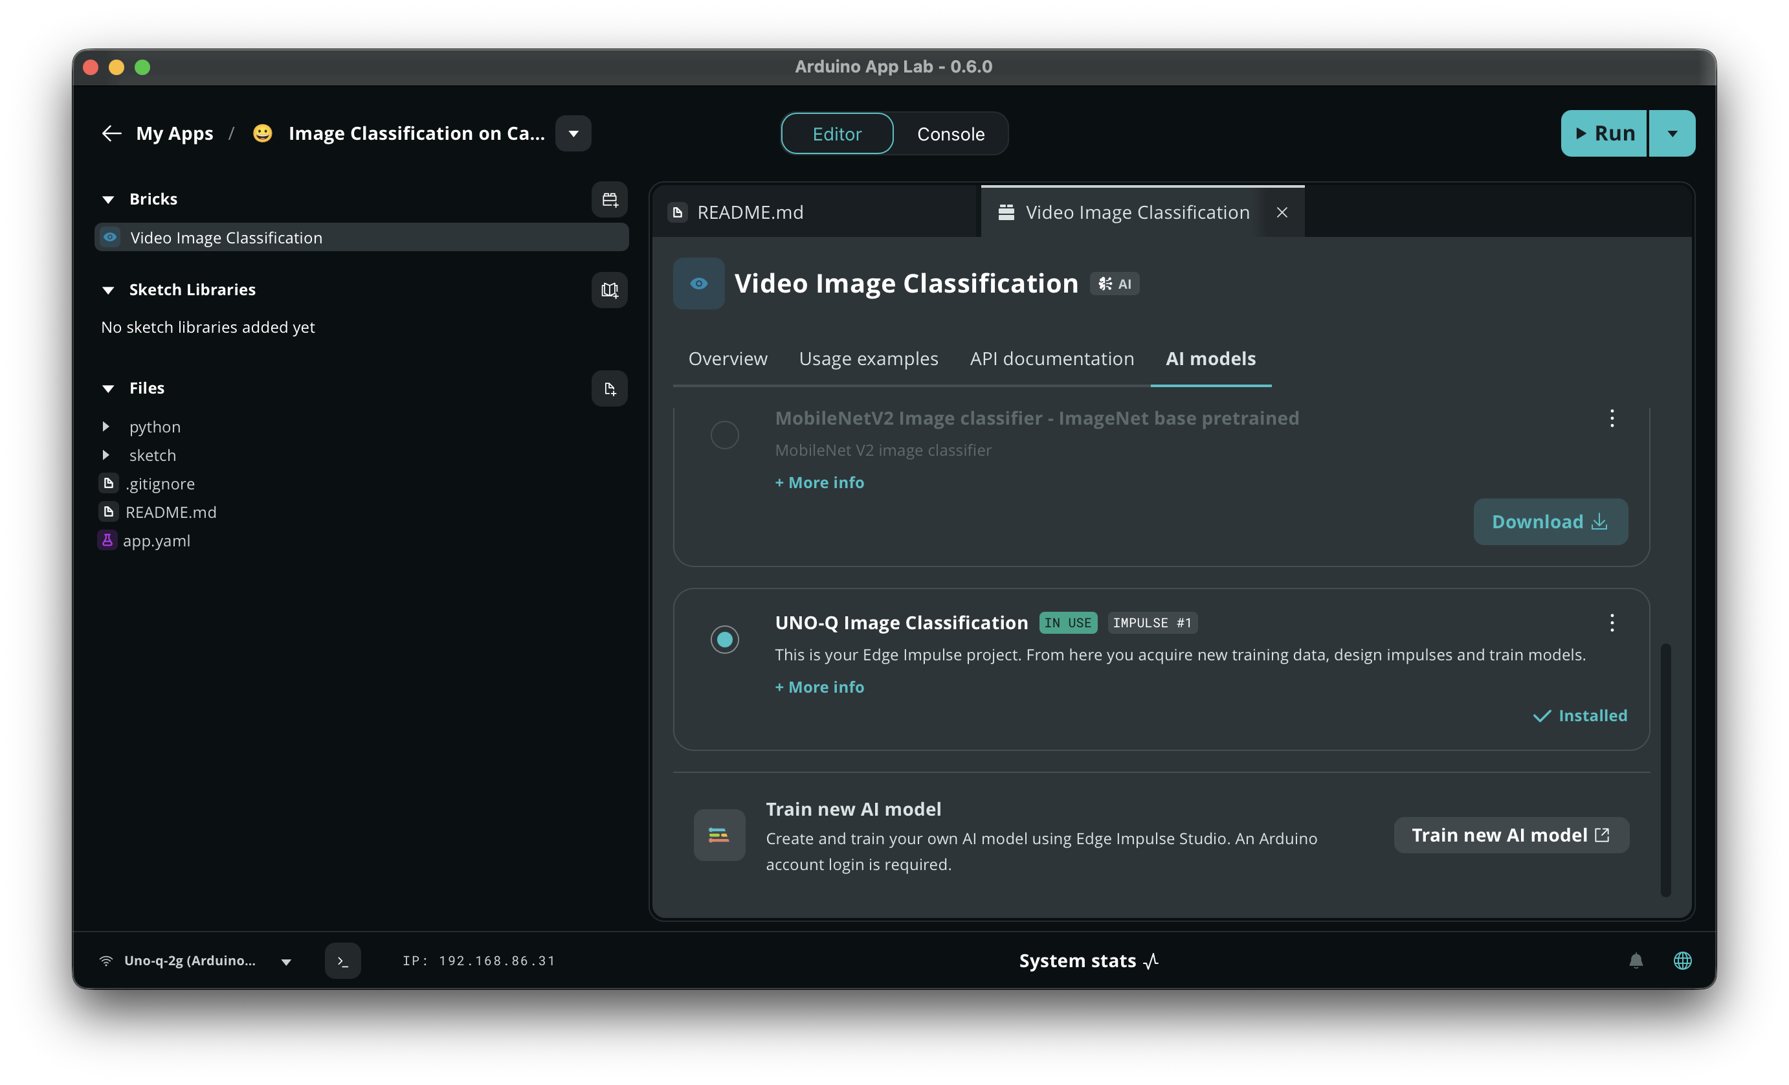Click the .gitignore file icon
The height and width of the screenshot is (1085, 1789).
point(108,484)
